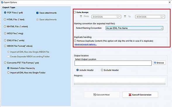Choose Exclude Header option

[102, 70]
